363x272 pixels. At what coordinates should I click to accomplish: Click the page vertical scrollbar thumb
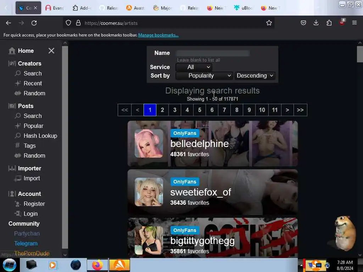(x=360, y=54)
